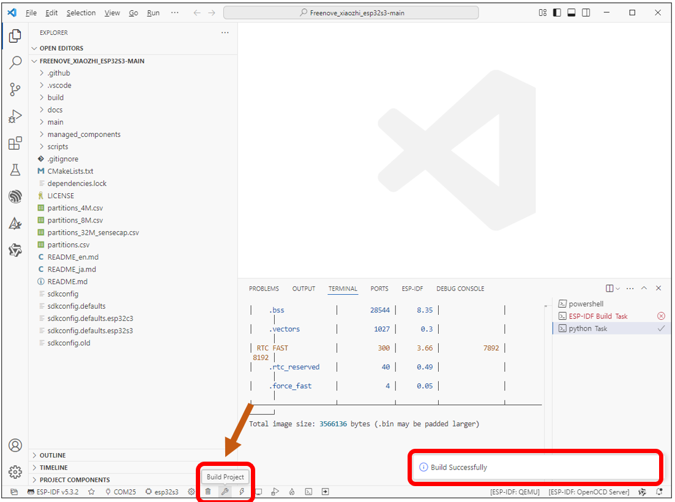
Task: Maximize the panel with the chevron-up button
Action: [x=644, y=288]
